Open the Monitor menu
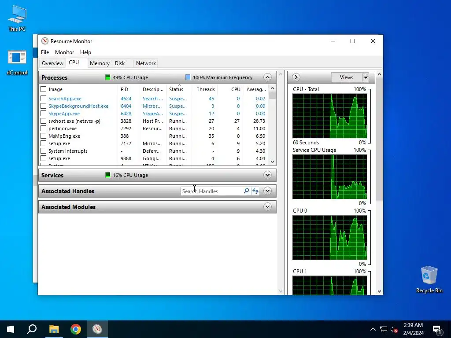The image size is (451, 338). [64, 52]
